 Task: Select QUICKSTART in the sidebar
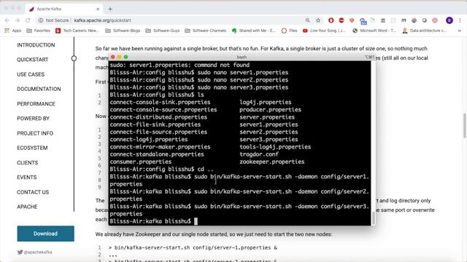click(x=32, y=60)
